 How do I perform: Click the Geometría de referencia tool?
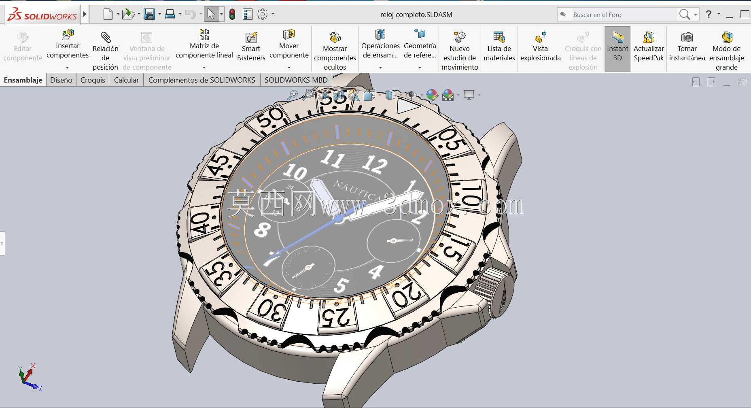420,45
